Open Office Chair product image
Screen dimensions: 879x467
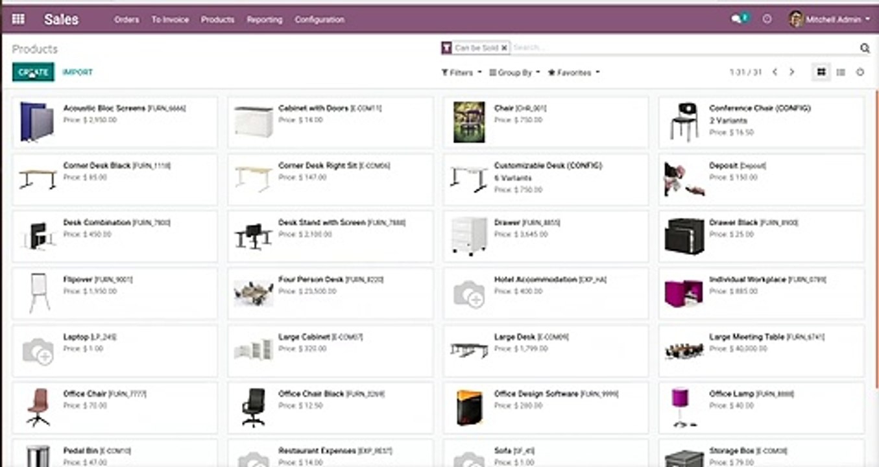38,407
